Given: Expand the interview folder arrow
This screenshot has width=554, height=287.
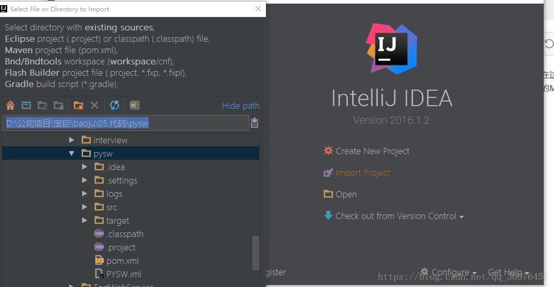Looking at the screenshot, I should click(x=72, y=140).
